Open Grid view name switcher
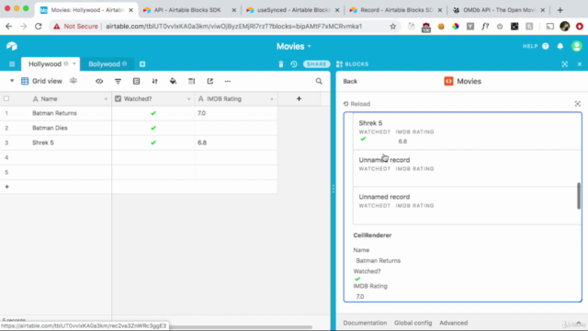Viewport: 588px width, 331px height. pyautogui.click(x=41, y=81)
